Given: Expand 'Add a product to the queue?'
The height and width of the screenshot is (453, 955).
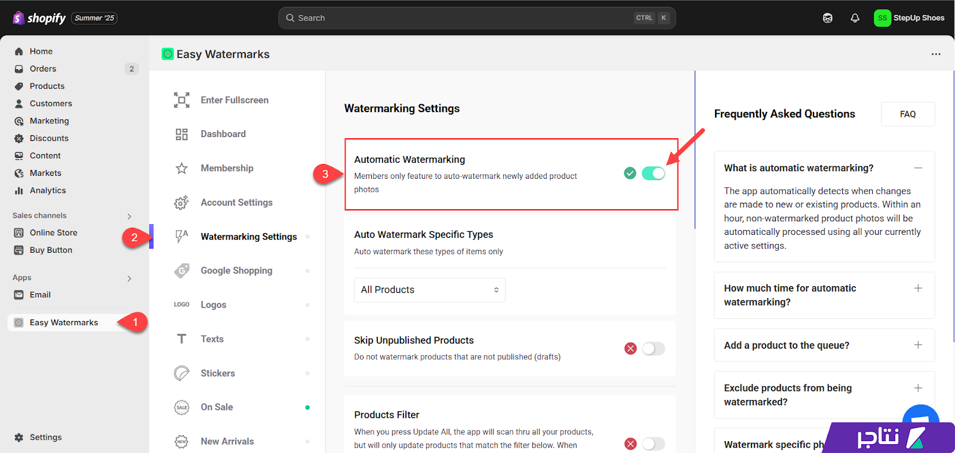Looking at the screenshot, I should (918, 345).
